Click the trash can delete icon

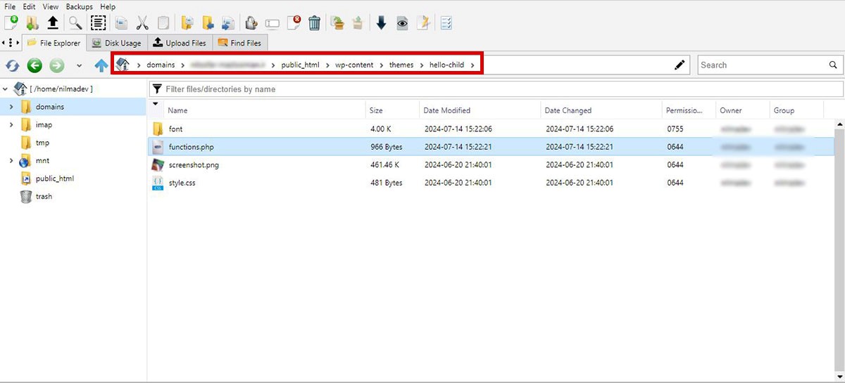(x=314, y=22)
